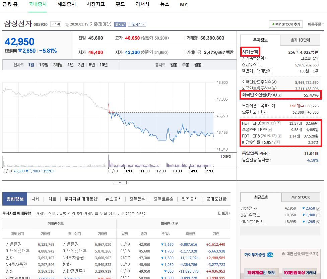
Task: Select 공매도현황 tab
Action: pos(216,199)
